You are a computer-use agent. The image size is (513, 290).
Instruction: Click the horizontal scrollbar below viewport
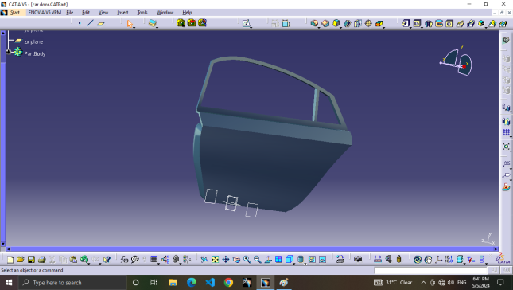pyautogui.click(x=252, y=249)
